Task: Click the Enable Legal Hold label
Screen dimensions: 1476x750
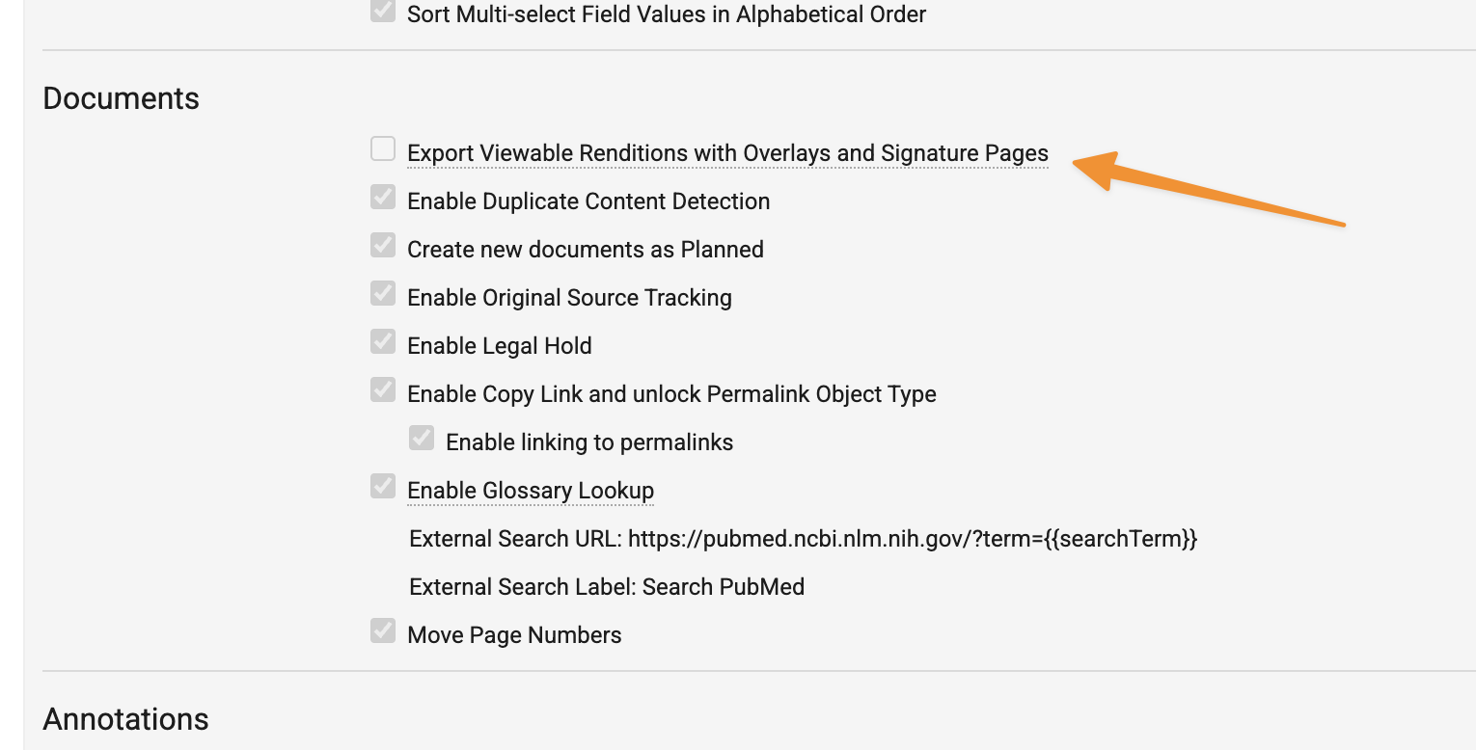Action: [x=500, y=346]
